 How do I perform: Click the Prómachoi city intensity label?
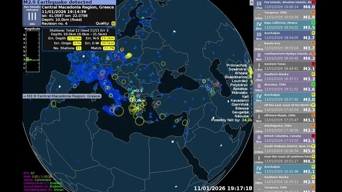coord(239,65)
